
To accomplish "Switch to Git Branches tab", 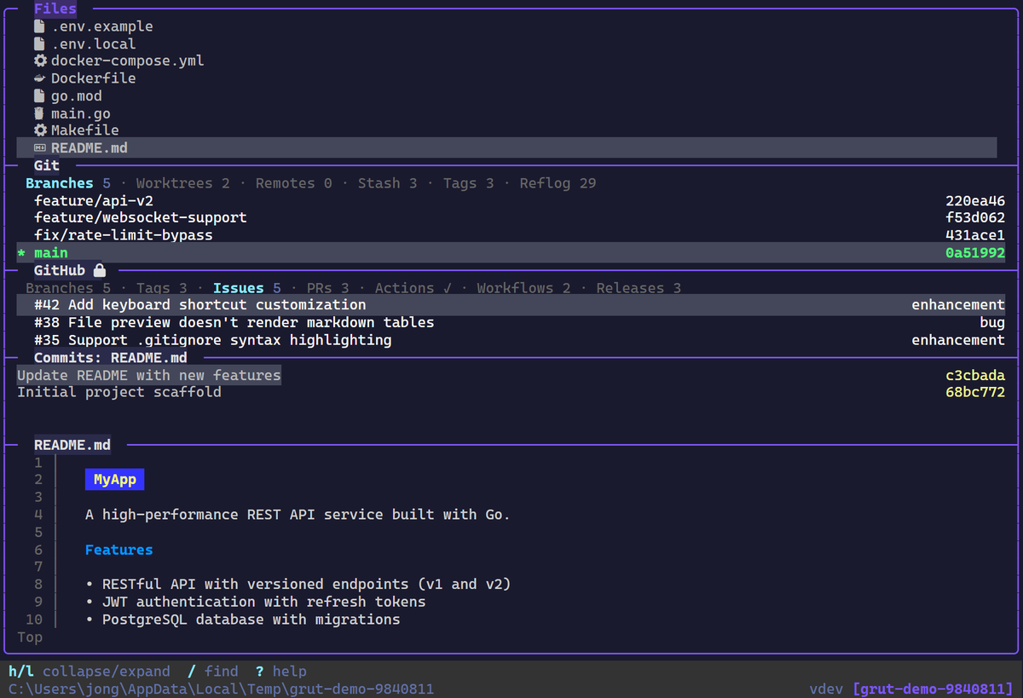I will 68,183.
